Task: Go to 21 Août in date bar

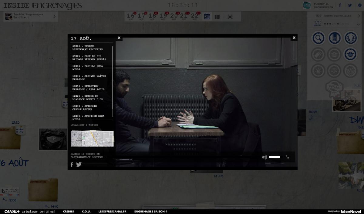Action: pyautogui.click(x=184, y=16)
